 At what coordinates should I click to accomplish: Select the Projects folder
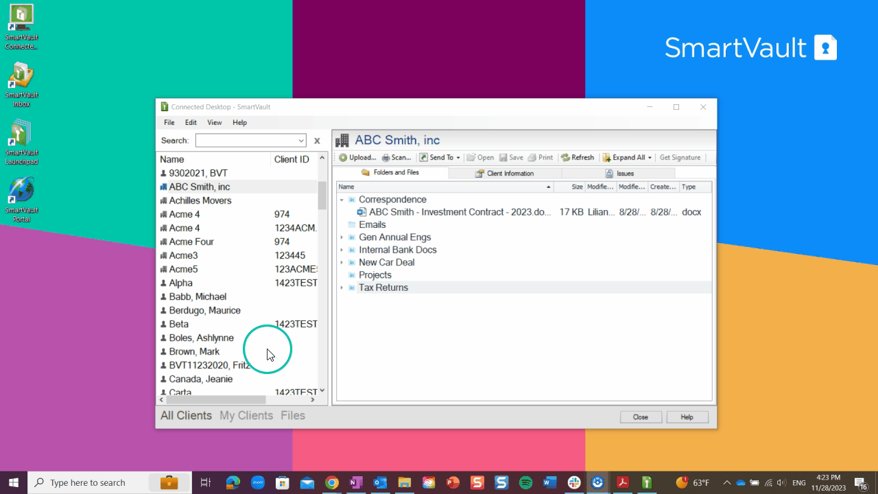[x=375, y=275]
